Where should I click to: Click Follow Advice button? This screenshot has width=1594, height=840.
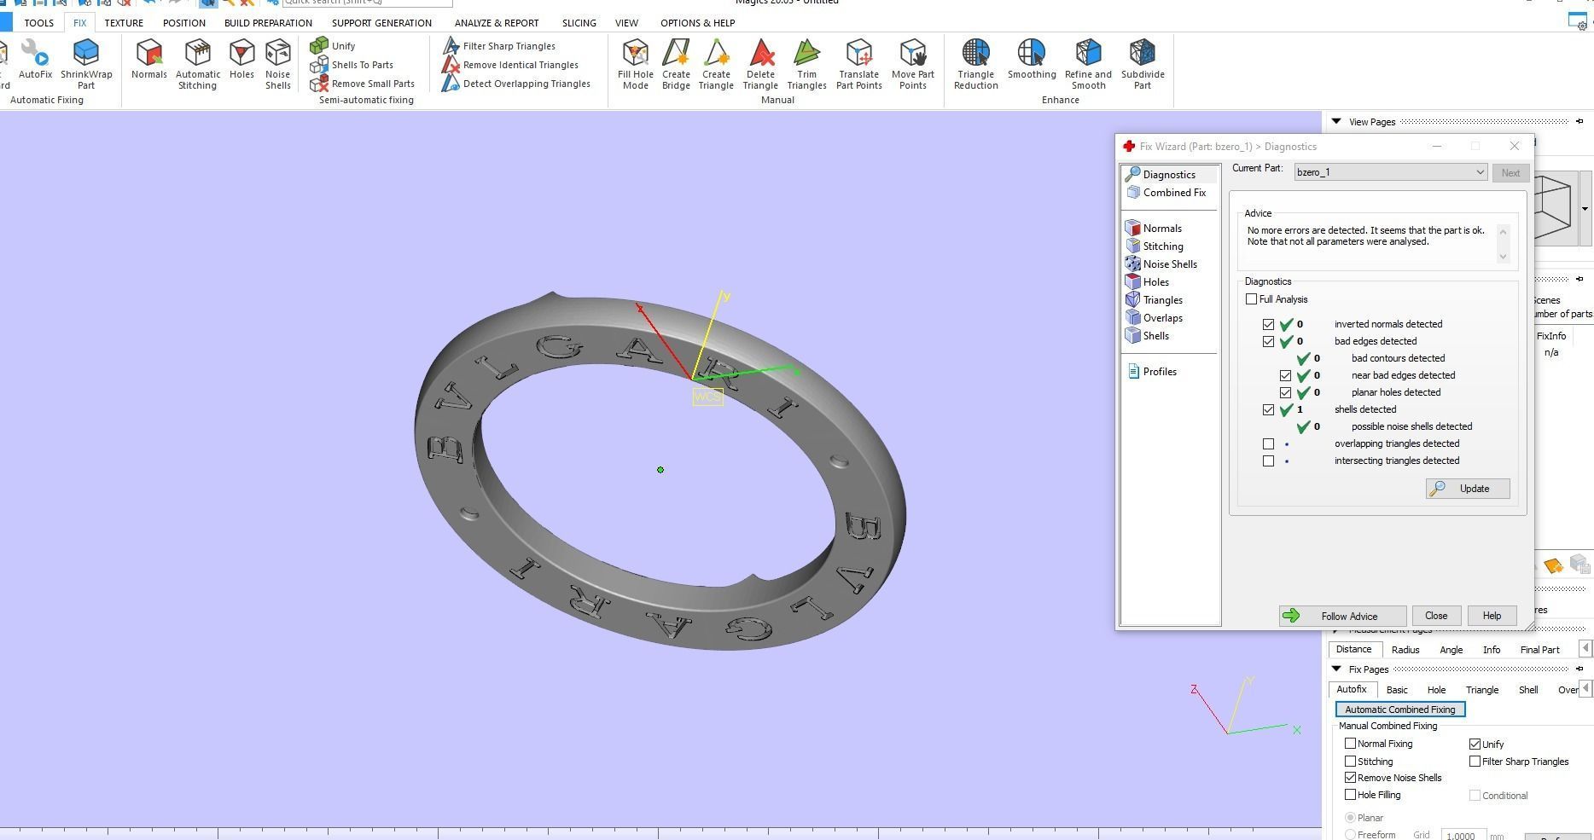(1342, 616)
